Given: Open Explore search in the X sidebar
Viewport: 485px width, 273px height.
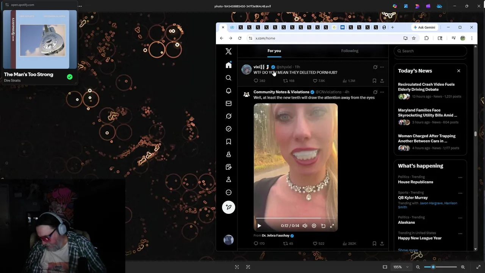Looking at the screenshot, I should coord(228,78).
